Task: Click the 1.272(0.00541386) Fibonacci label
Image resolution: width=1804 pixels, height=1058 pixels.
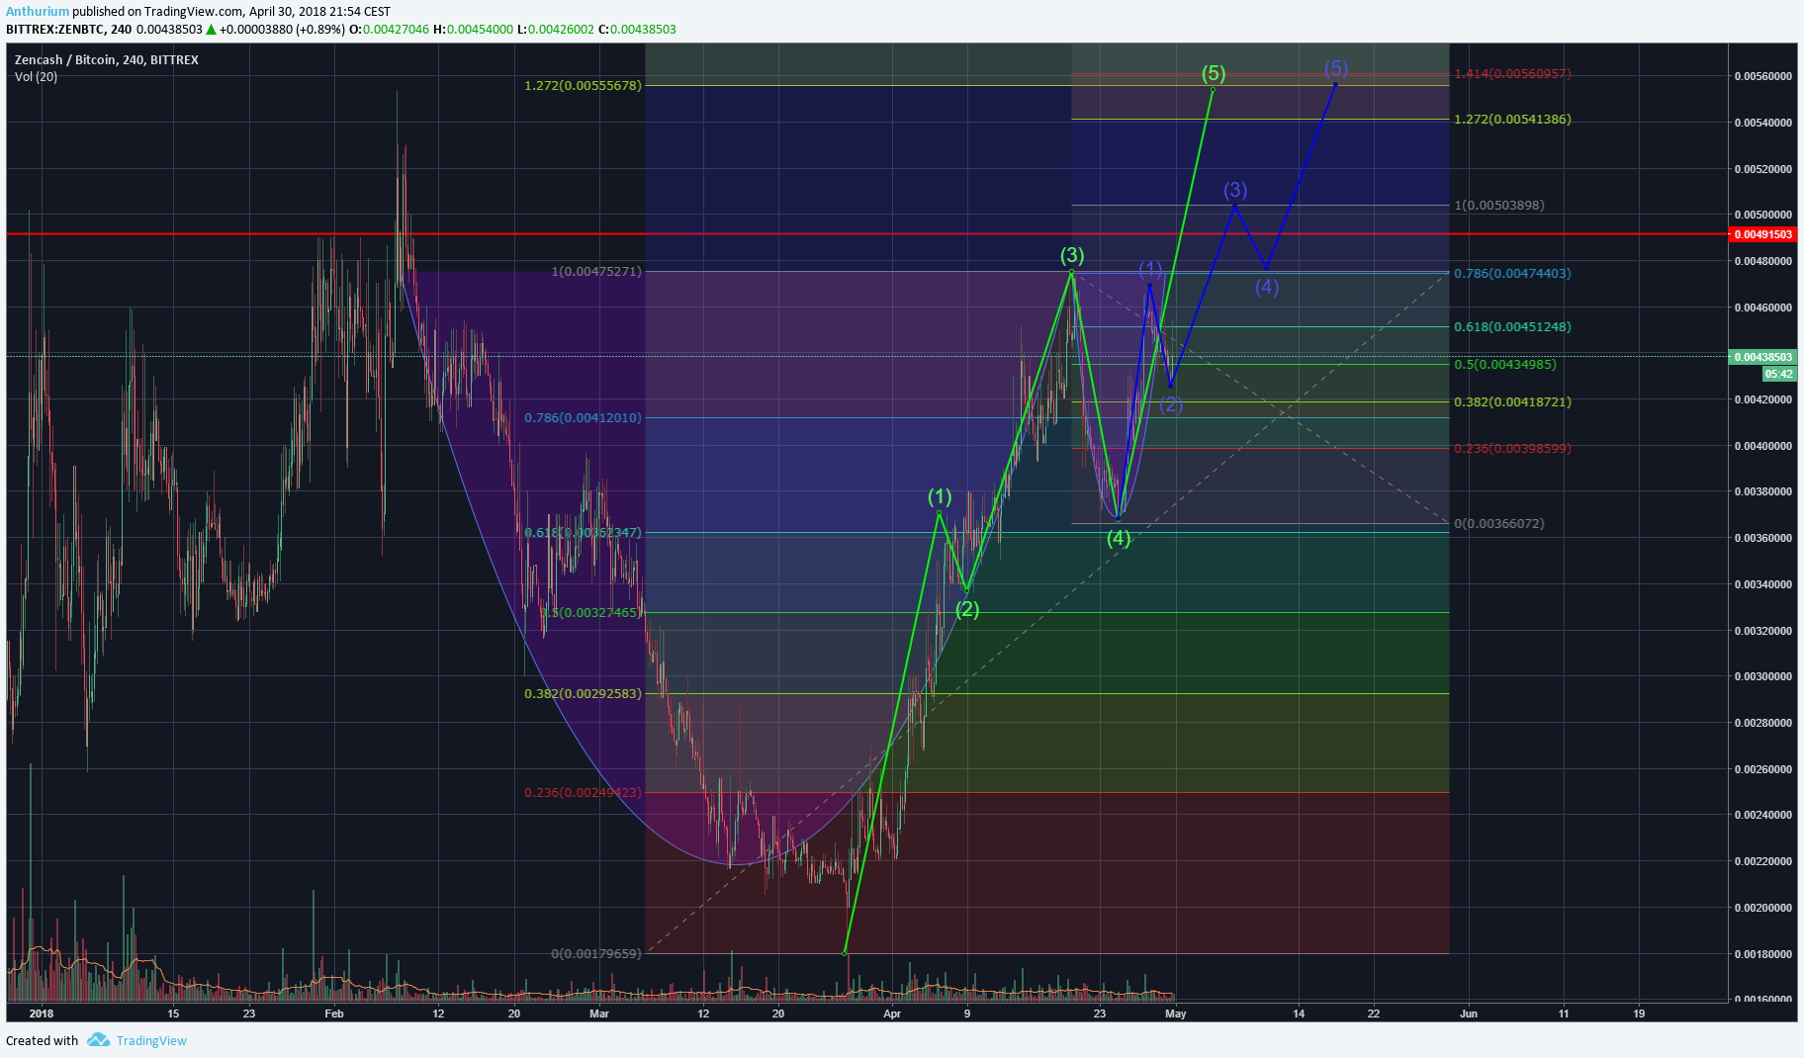Action: (x=1512, y=120)
